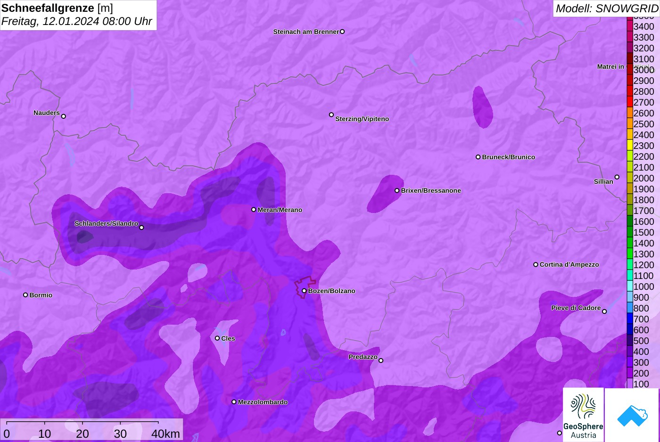
Task: Click the 20 mark on scale bar
Action: [82, 434]
